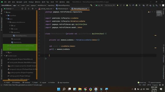Image resolution: width=165 pixels, height=92 pixels.
Task: Select MainActivity in project tree
Action: click(16, 42)
